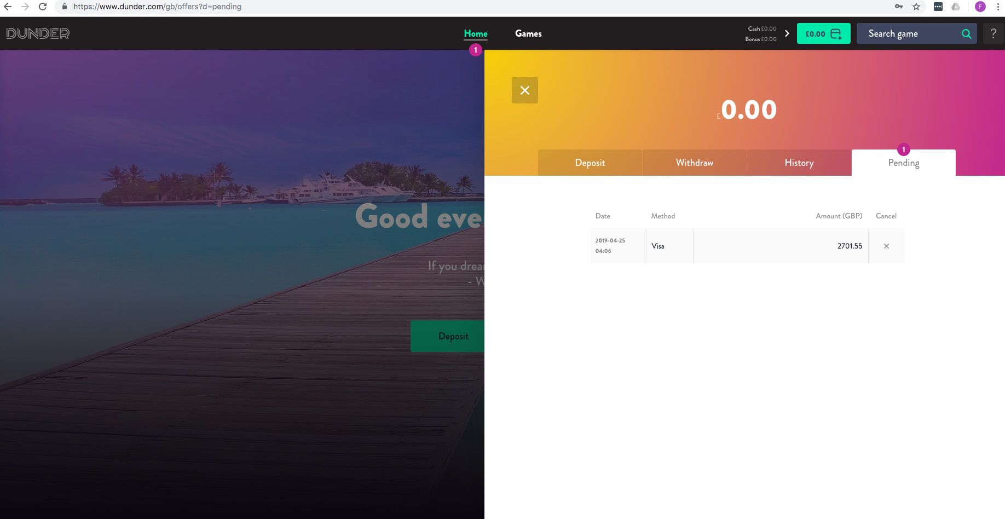Switch to the Withdraw tab
The width and height of the screenshot is (1005, 519).
click(695, 163)
